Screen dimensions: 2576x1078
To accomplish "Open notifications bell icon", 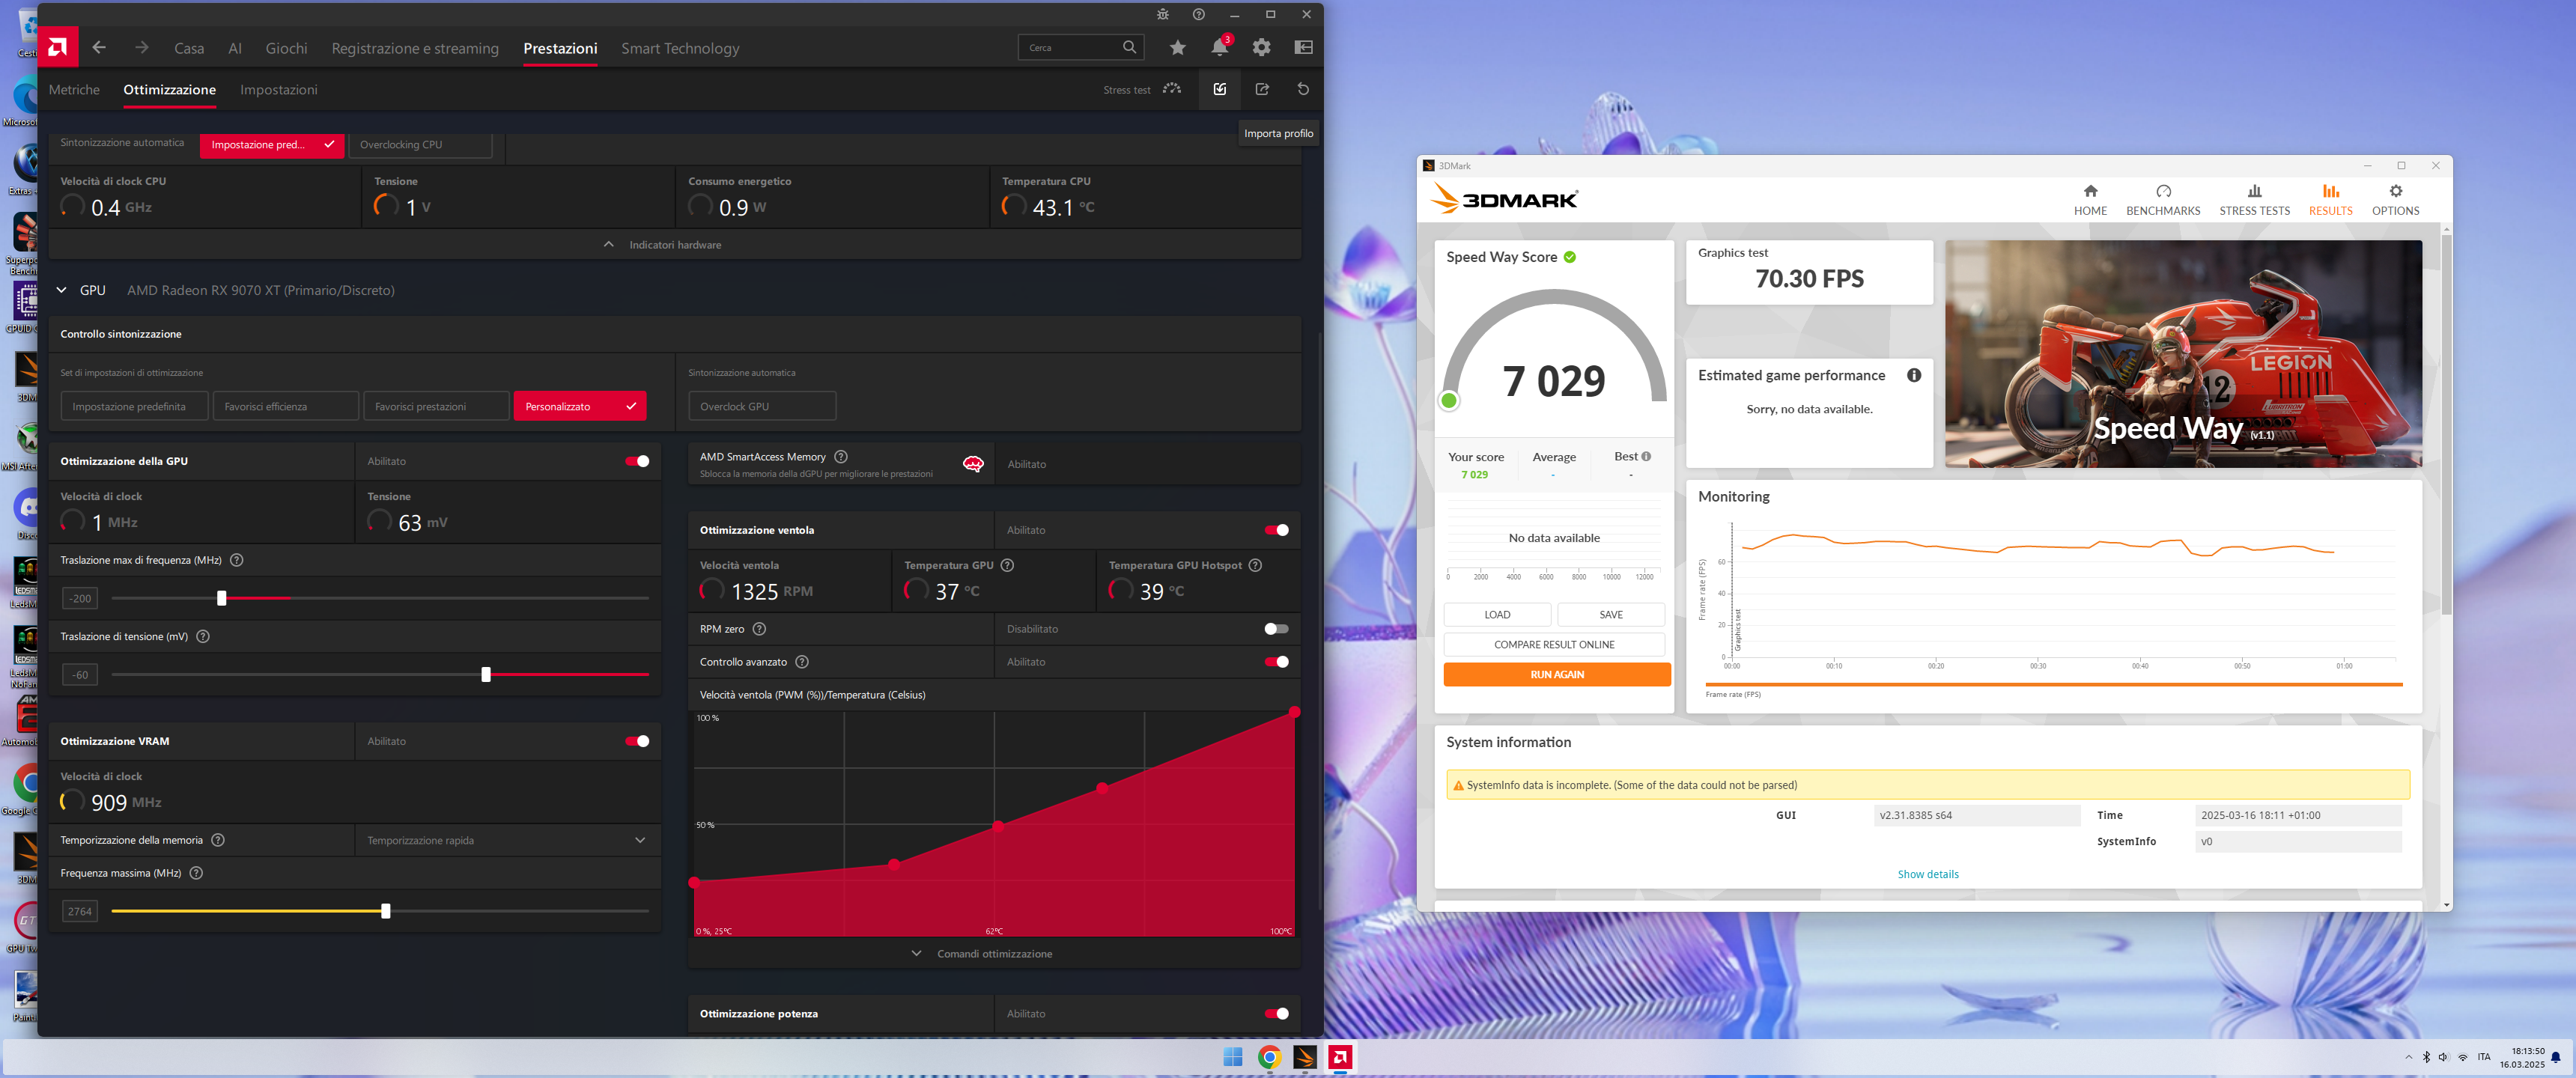I will tap(1219, 47).
